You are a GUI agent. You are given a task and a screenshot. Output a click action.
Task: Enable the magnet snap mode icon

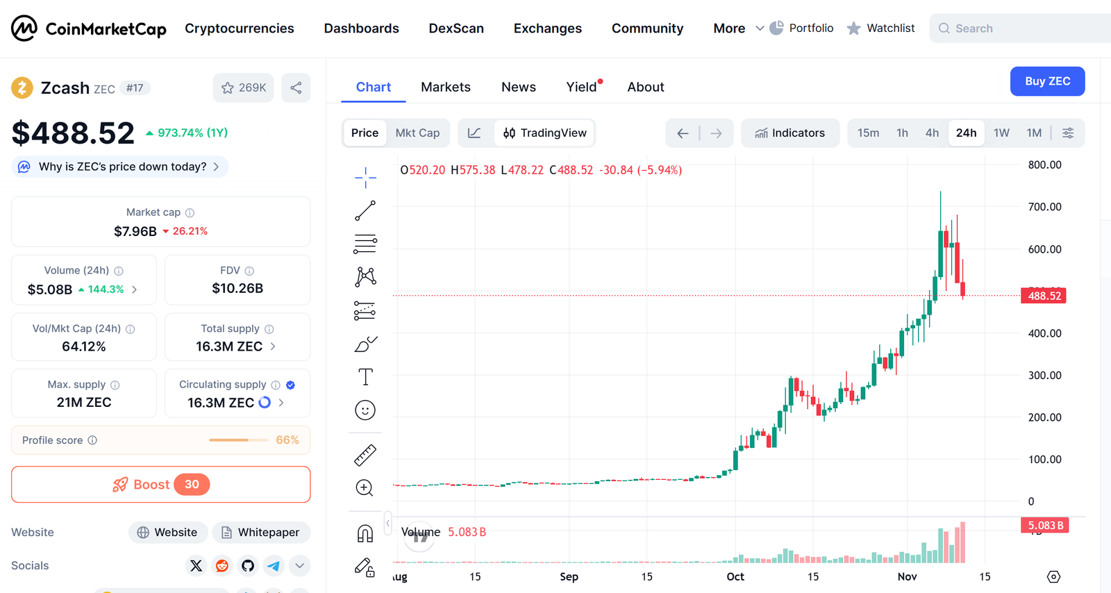click(x=365, y=533)
